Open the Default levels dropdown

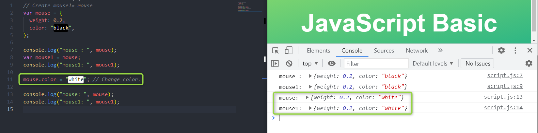(433, 64)
